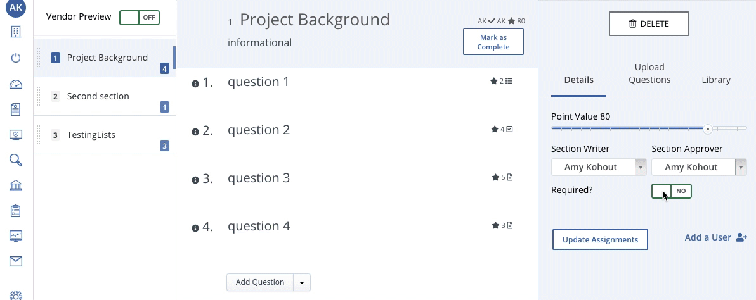756x300 pixels.
Task: Click the envelope mail icon
Action: pos(16,261)
